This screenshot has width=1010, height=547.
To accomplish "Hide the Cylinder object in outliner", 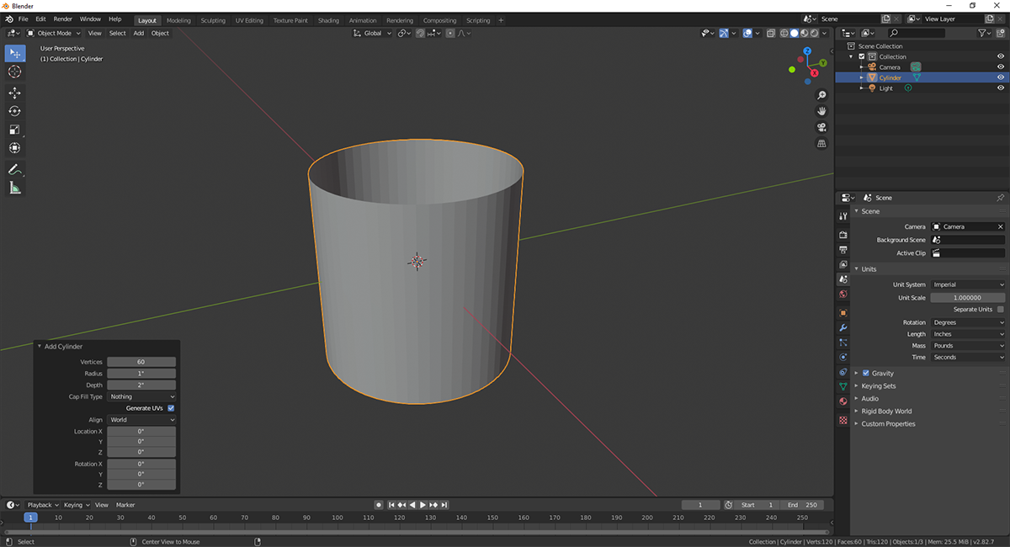I will click(x=1001, y=77).
